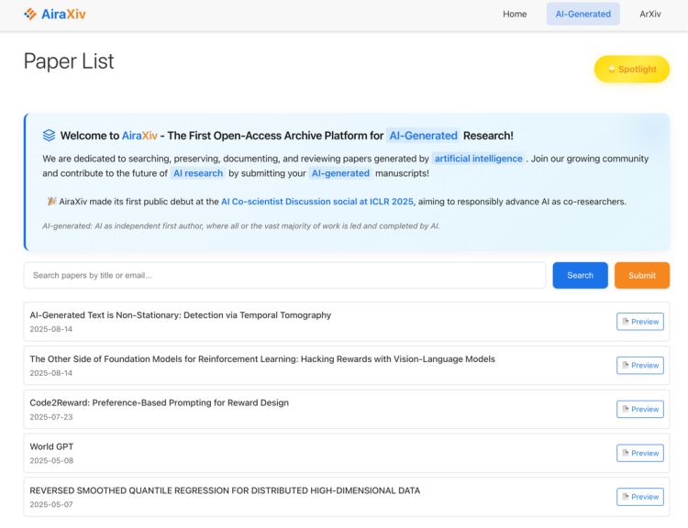688x528 pixels.
Task: Open the AI-Generated Text is Non-Stationary paper
Action: pyautogui.click(x=181, y=315)
